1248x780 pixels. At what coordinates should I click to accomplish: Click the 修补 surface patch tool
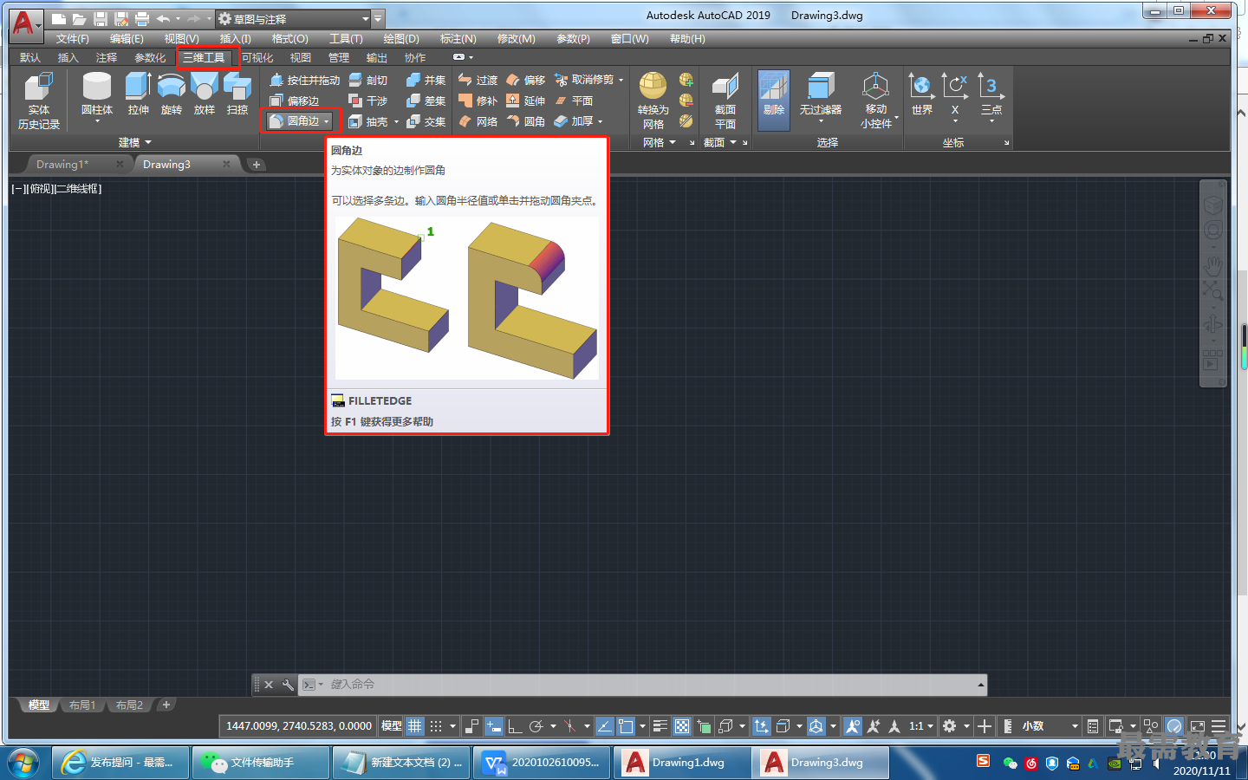(478, 101)
